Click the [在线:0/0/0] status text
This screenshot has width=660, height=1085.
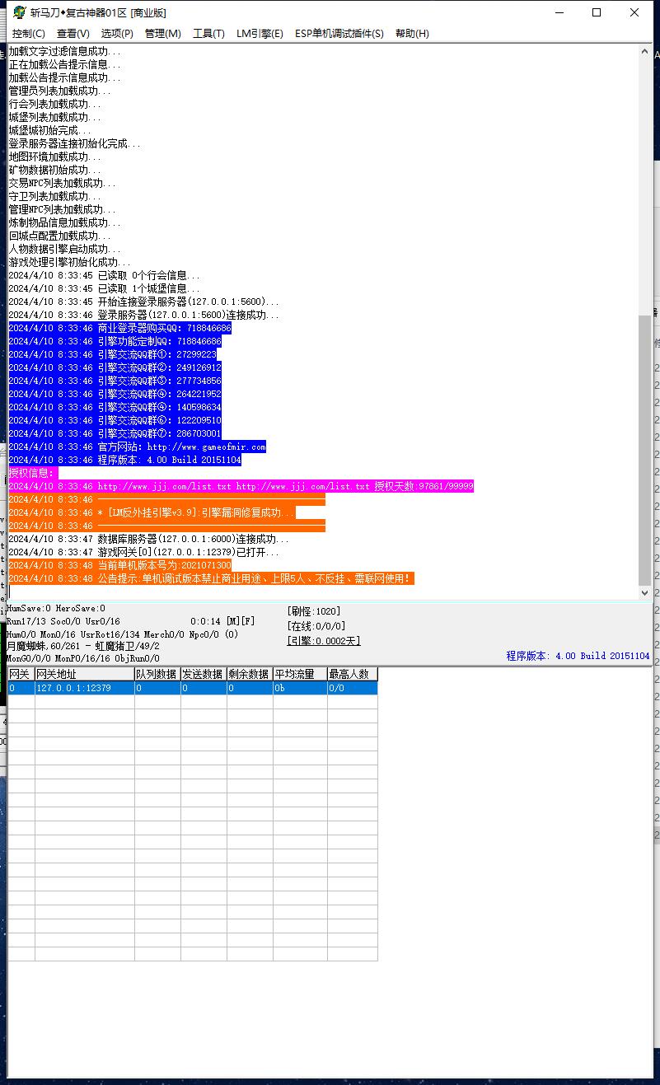(x=316, y=626)
